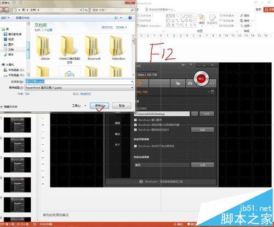
Task: Click the search magnifier icon in the save dialog
Action: 132,10
